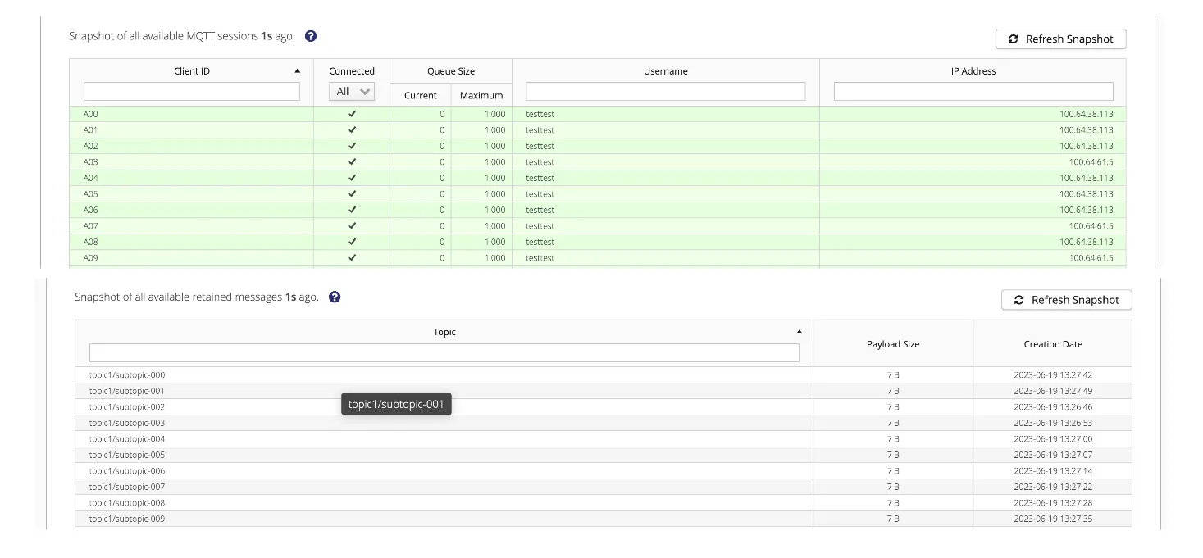
Task: Click Topic column sort arrow icon
Action: pyautogui.click(x=800, y=332)
